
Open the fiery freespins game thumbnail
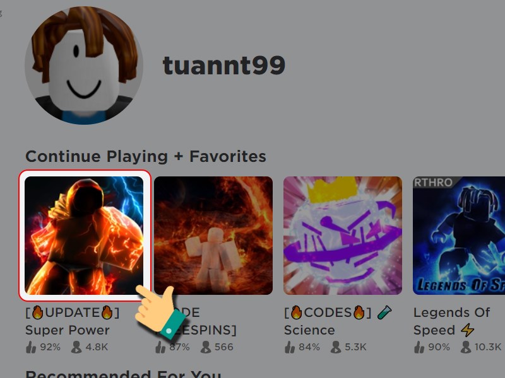pyautogui.click(x=213, y=235)
